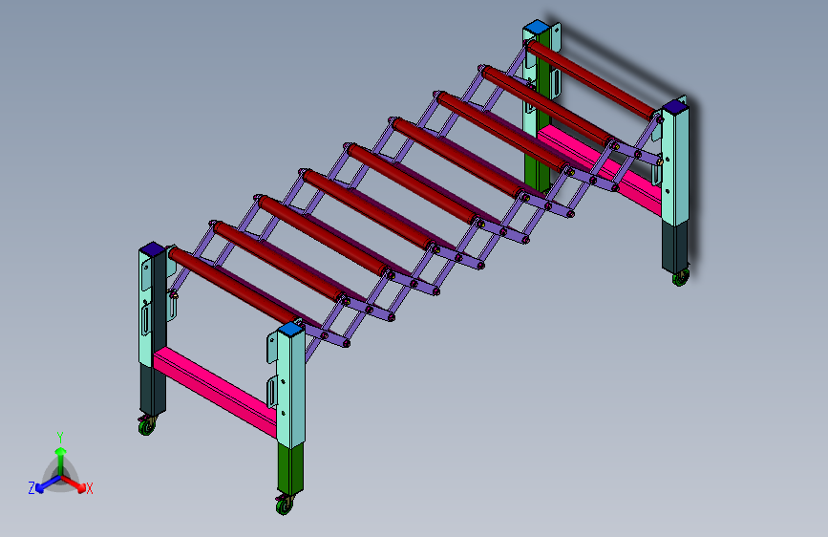
Task: Select the red roller closest to the left-end frame
Action: pyautogui.click(x=233, y=286)
